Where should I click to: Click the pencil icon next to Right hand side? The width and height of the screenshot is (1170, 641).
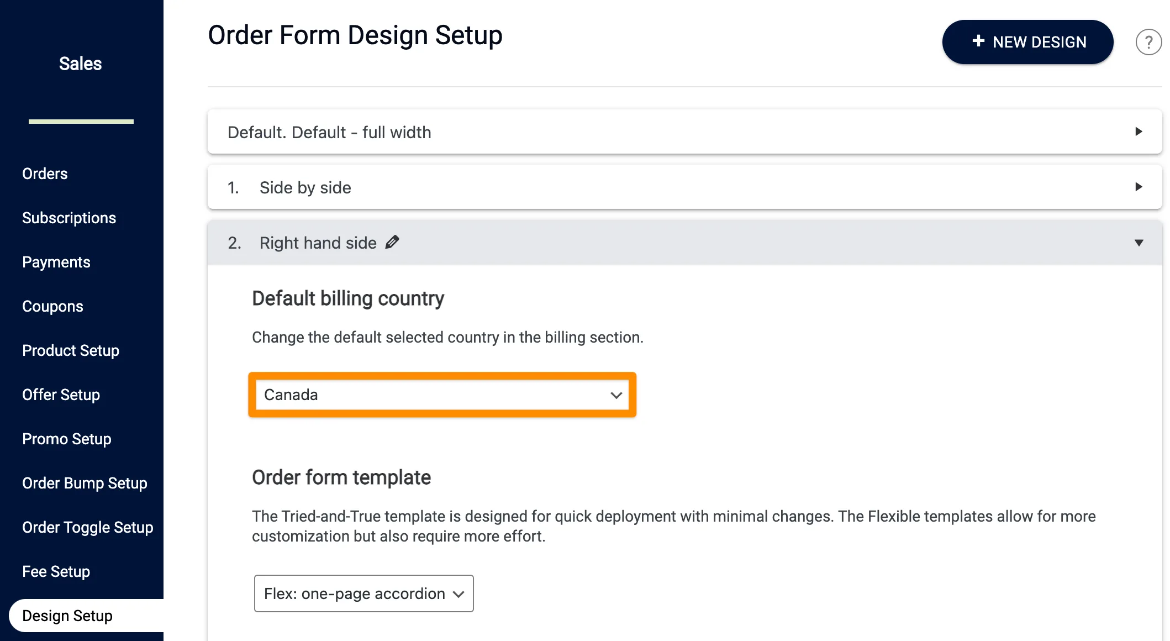click(392, 242)
